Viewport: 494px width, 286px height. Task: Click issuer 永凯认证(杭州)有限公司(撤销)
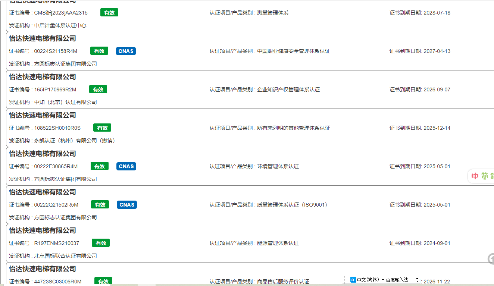75,141
